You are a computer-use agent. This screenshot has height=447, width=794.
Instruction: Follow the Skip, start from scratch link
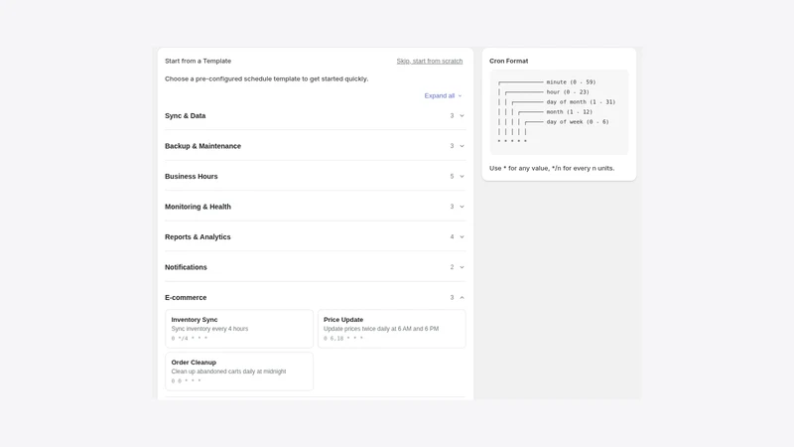point(430,61)
